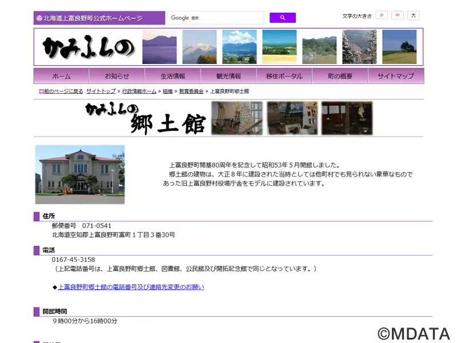Screen dimensions: 457x343
Task: Follow the 教育委員会 breadcrumb link
Action: (191, 91)
